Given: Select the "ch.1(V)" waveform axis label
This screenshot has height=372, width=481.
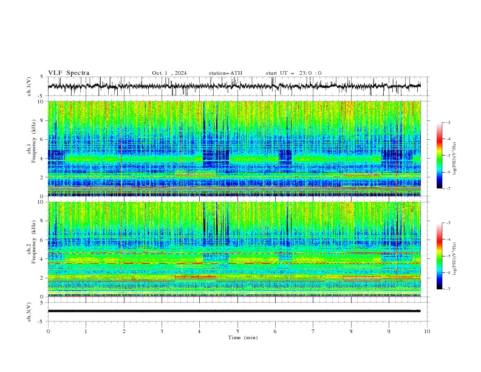Looking at the screenshot, I should [x=29, y=86].
